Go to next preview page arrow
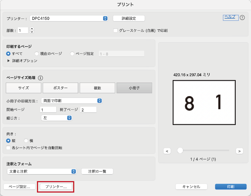Screen dimensions: 251x196 [x=239, y=151]
